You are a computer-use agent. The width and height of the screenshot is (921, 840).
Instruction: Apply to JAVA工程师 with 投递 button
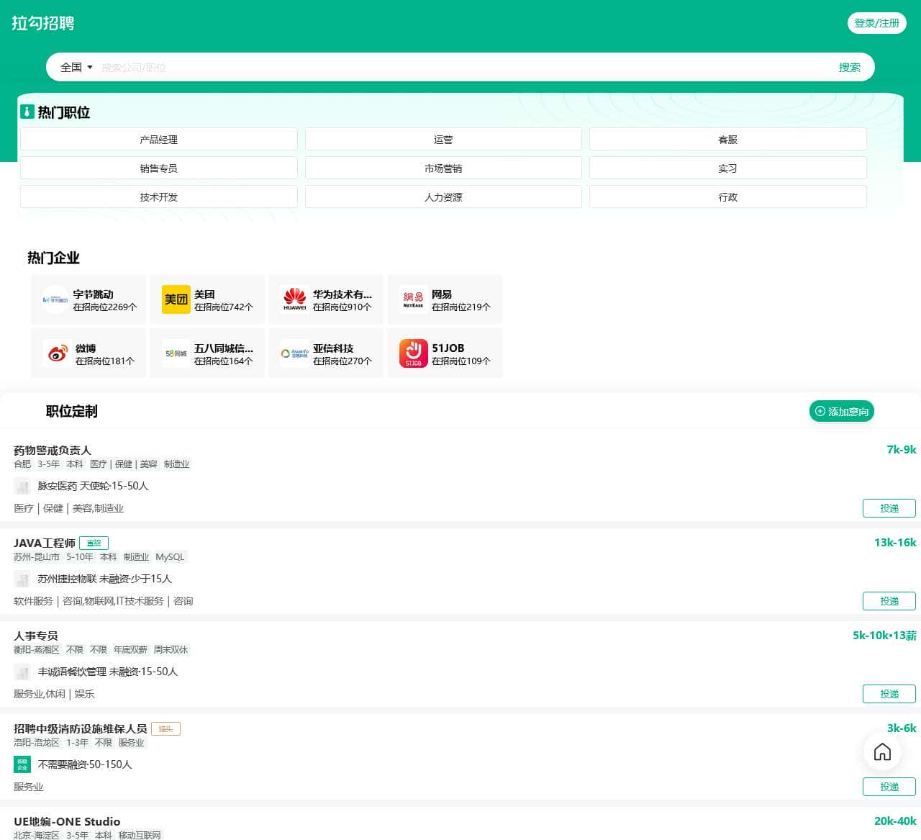(x=889, y=601)
